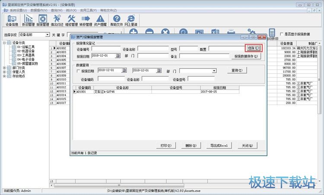Select 03-工具器具 tree item
This screenshot has height=195, width=324.
pos(26,55)
